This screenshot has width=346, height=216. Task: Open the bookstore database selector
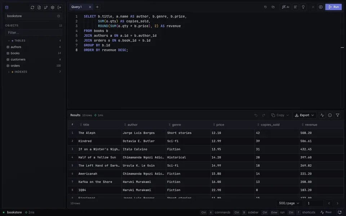pos(34,16)
